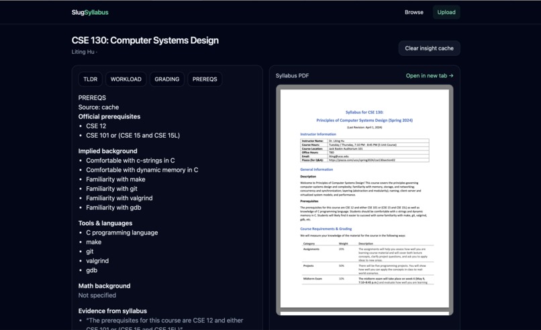541x330 pixels.
Task: Click 'C programming language' list item
Action: 121,233
